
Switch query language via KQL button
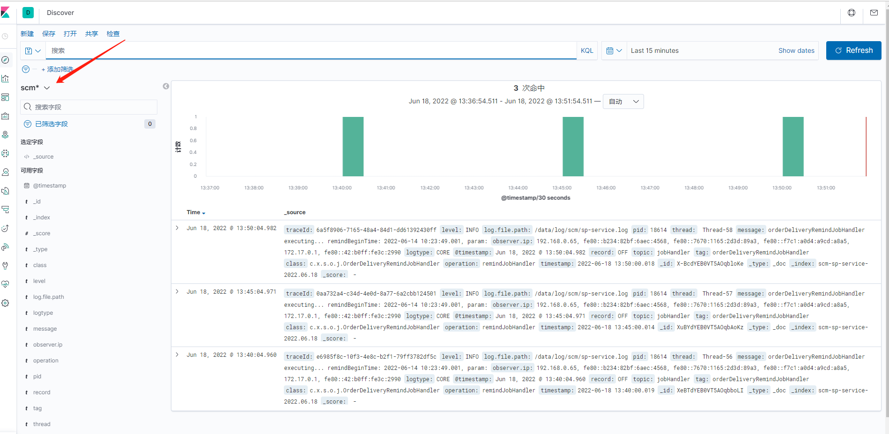587,51
